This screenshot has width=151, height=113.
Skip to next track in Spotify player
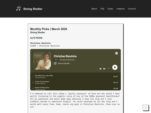tap(104, 69)
